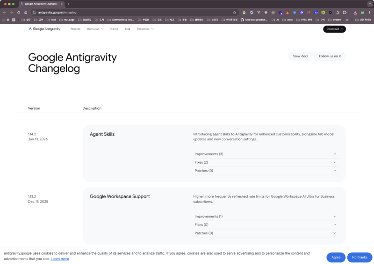Go to the Blog page
The height and width of the screenshot is (264, 374).
pyautogui.click(x=127, y=29)
